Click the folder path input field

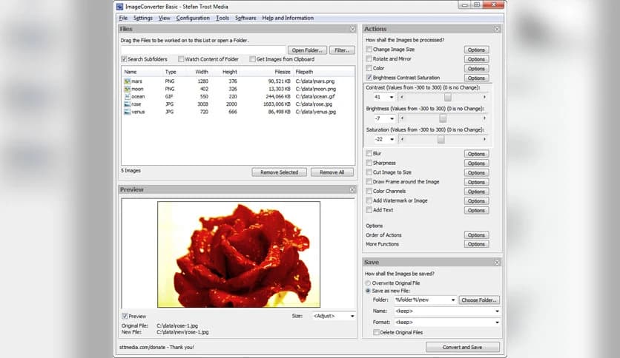click(203, 50)
